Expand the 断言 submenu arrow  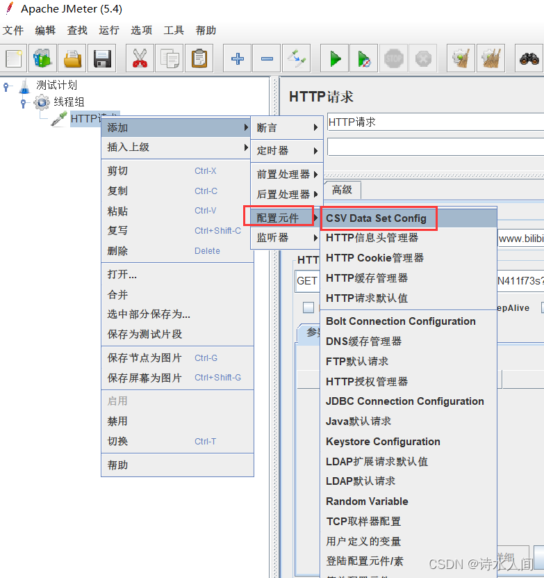click(x=315, y=127)
